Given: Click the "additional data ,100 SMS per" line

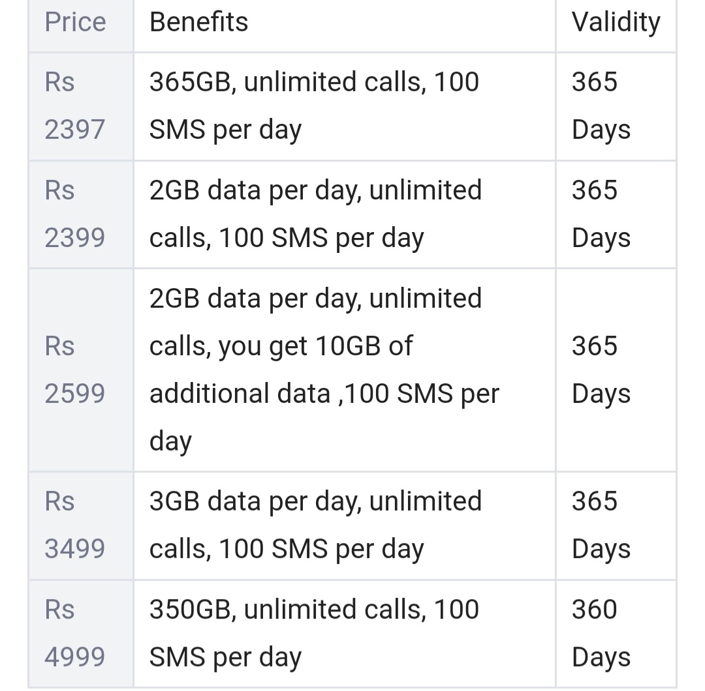Looking at the screenshot, I should (x=324, y=394).
